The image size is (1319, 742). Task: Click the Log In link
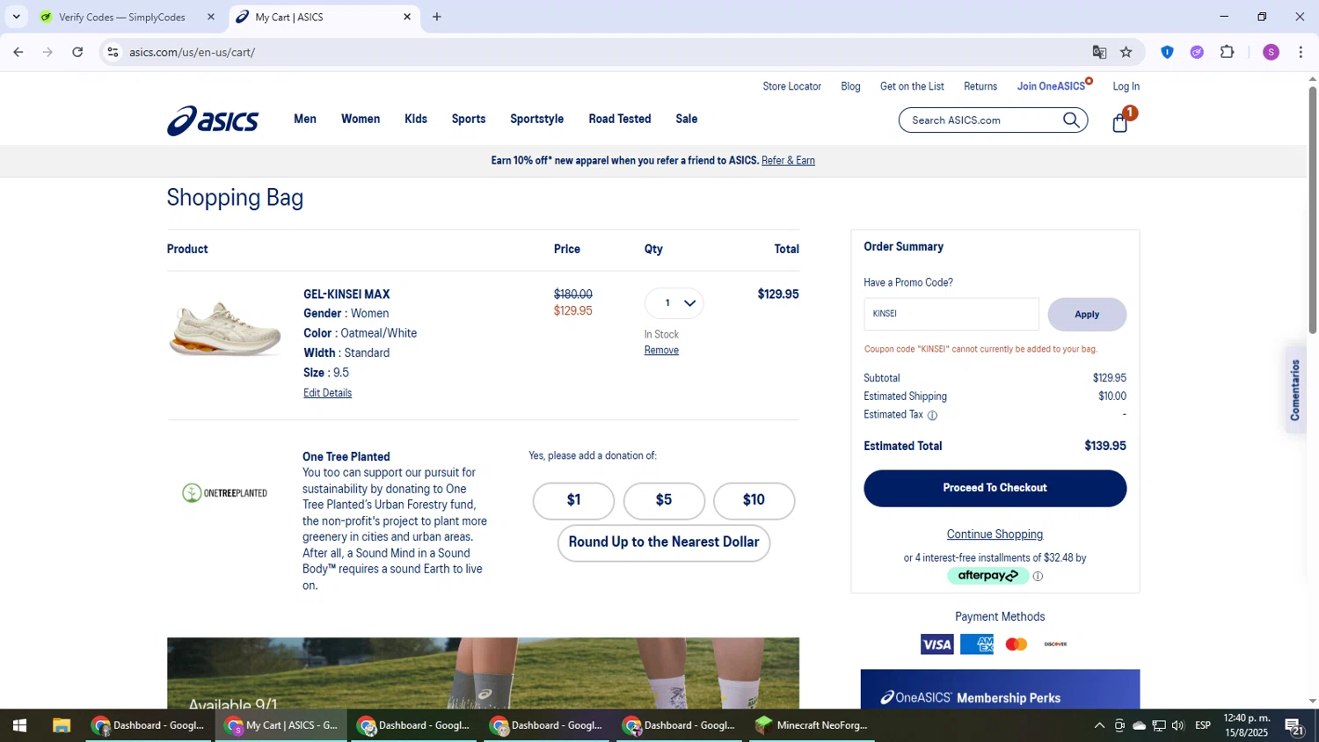click(x=1126, y=86)
